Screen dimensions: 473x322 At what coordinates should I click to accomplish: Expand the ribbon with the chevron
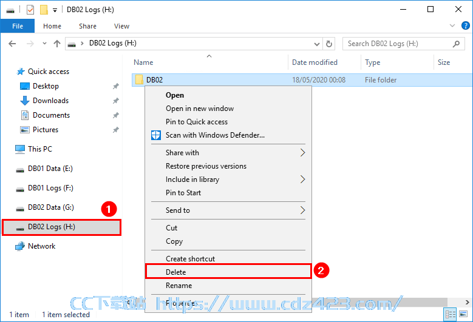(x=452, y=25)
